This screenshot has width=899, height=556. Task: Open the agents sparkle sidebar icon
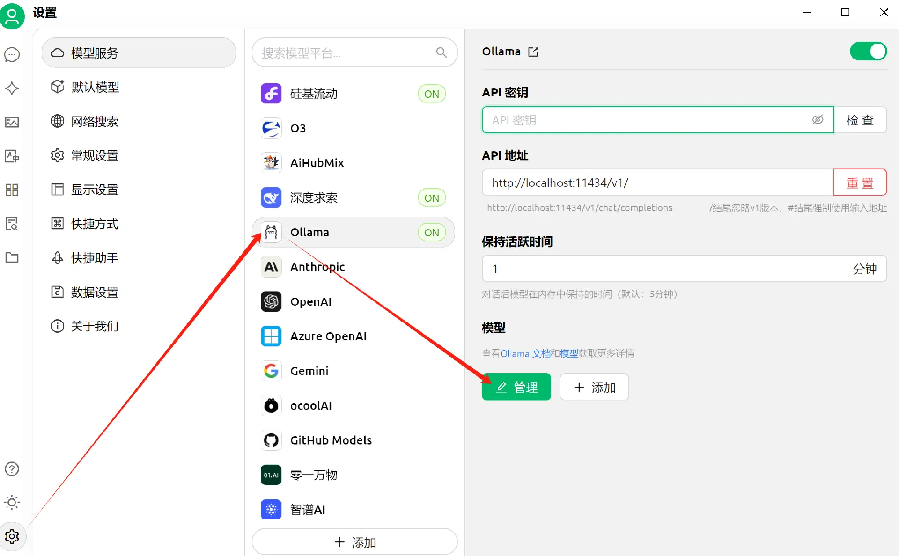click(12, 88)
